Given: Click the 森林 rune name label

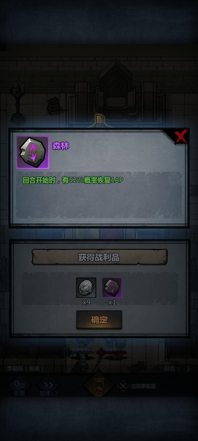Looking at the screenshot, I should [61, 146].
